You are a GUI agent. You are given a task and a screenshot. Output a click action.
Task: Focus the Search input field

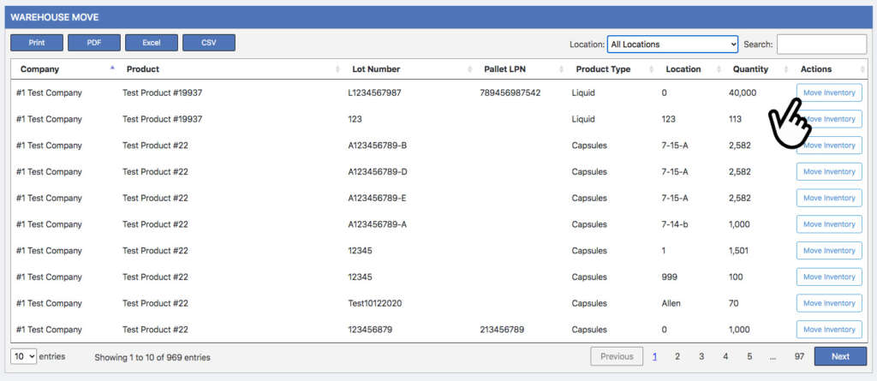coord(820,45)
